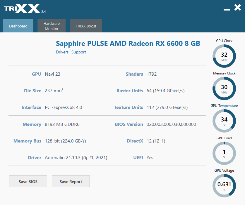Image resolution: width=245 pixels, height=205 pixels.
Task: Click the Save BIOS button
Action: [x=28, y=181]
